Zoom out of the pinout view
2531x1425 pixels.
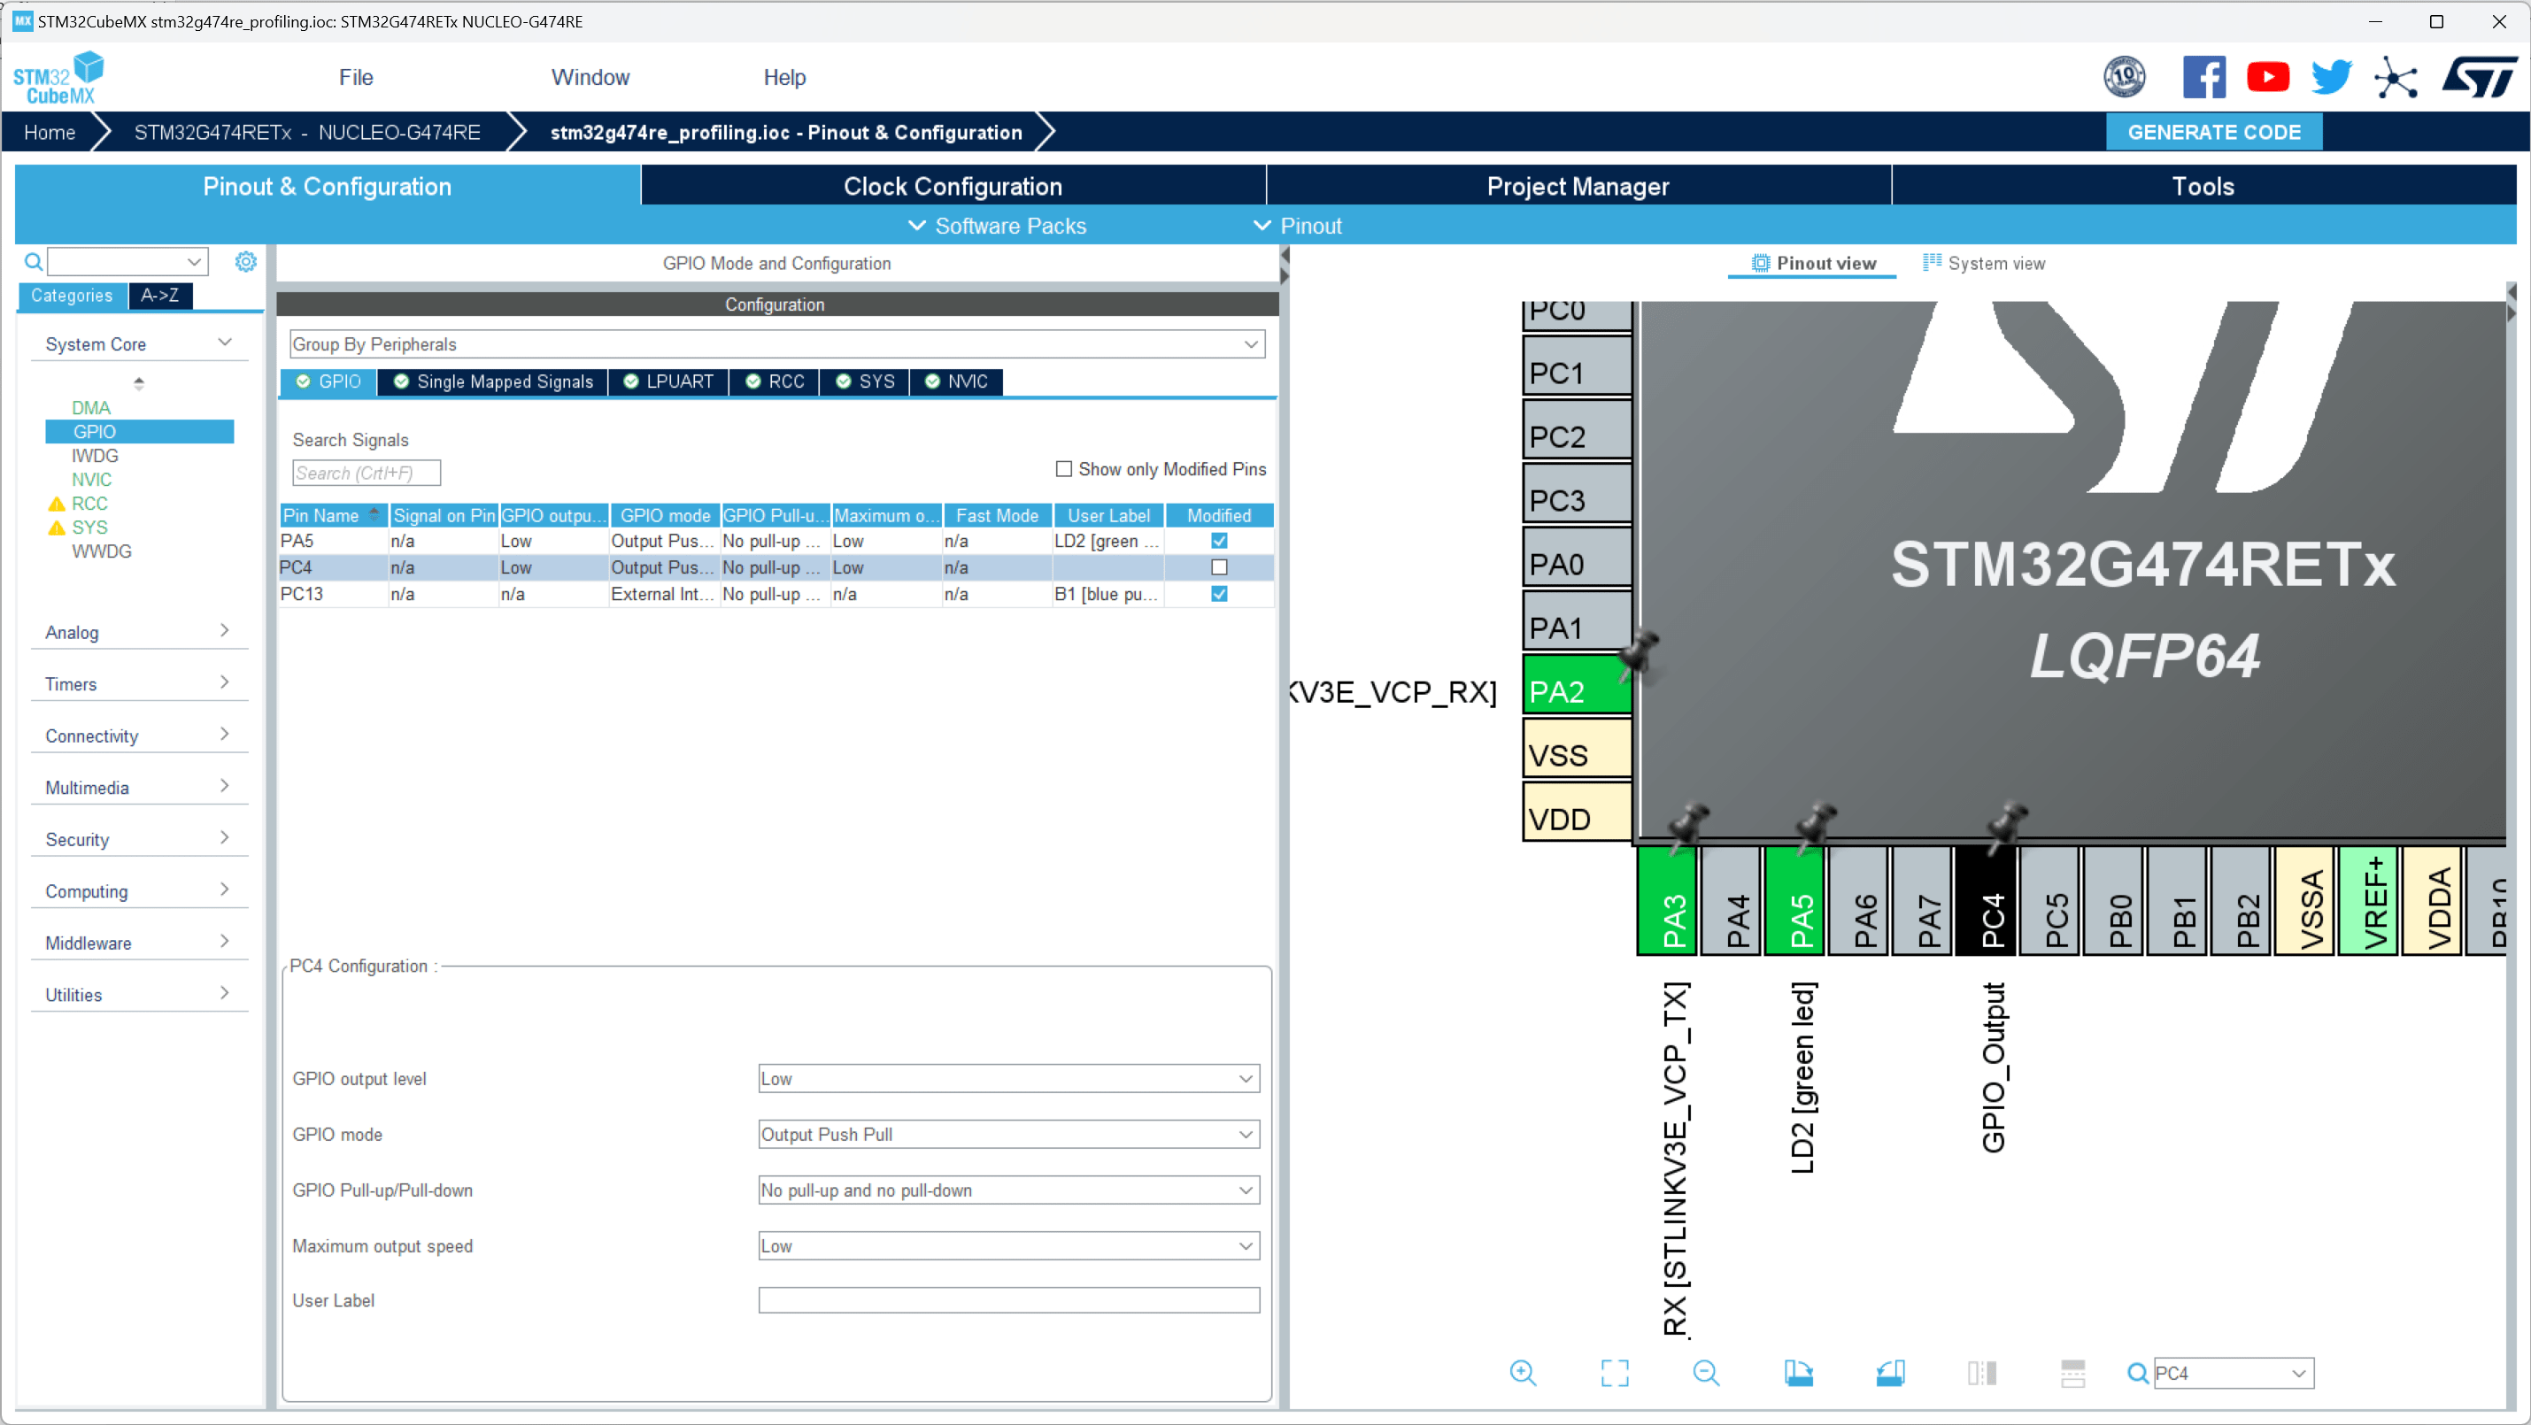1707,1373
